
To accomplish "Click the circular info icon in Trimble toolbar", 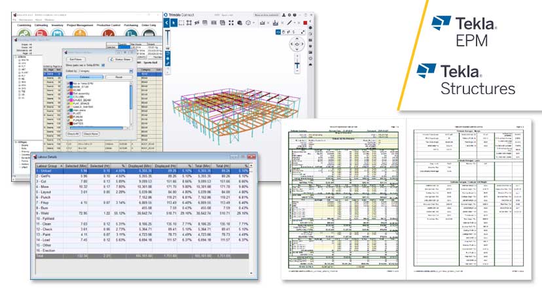I will point(248,23).
